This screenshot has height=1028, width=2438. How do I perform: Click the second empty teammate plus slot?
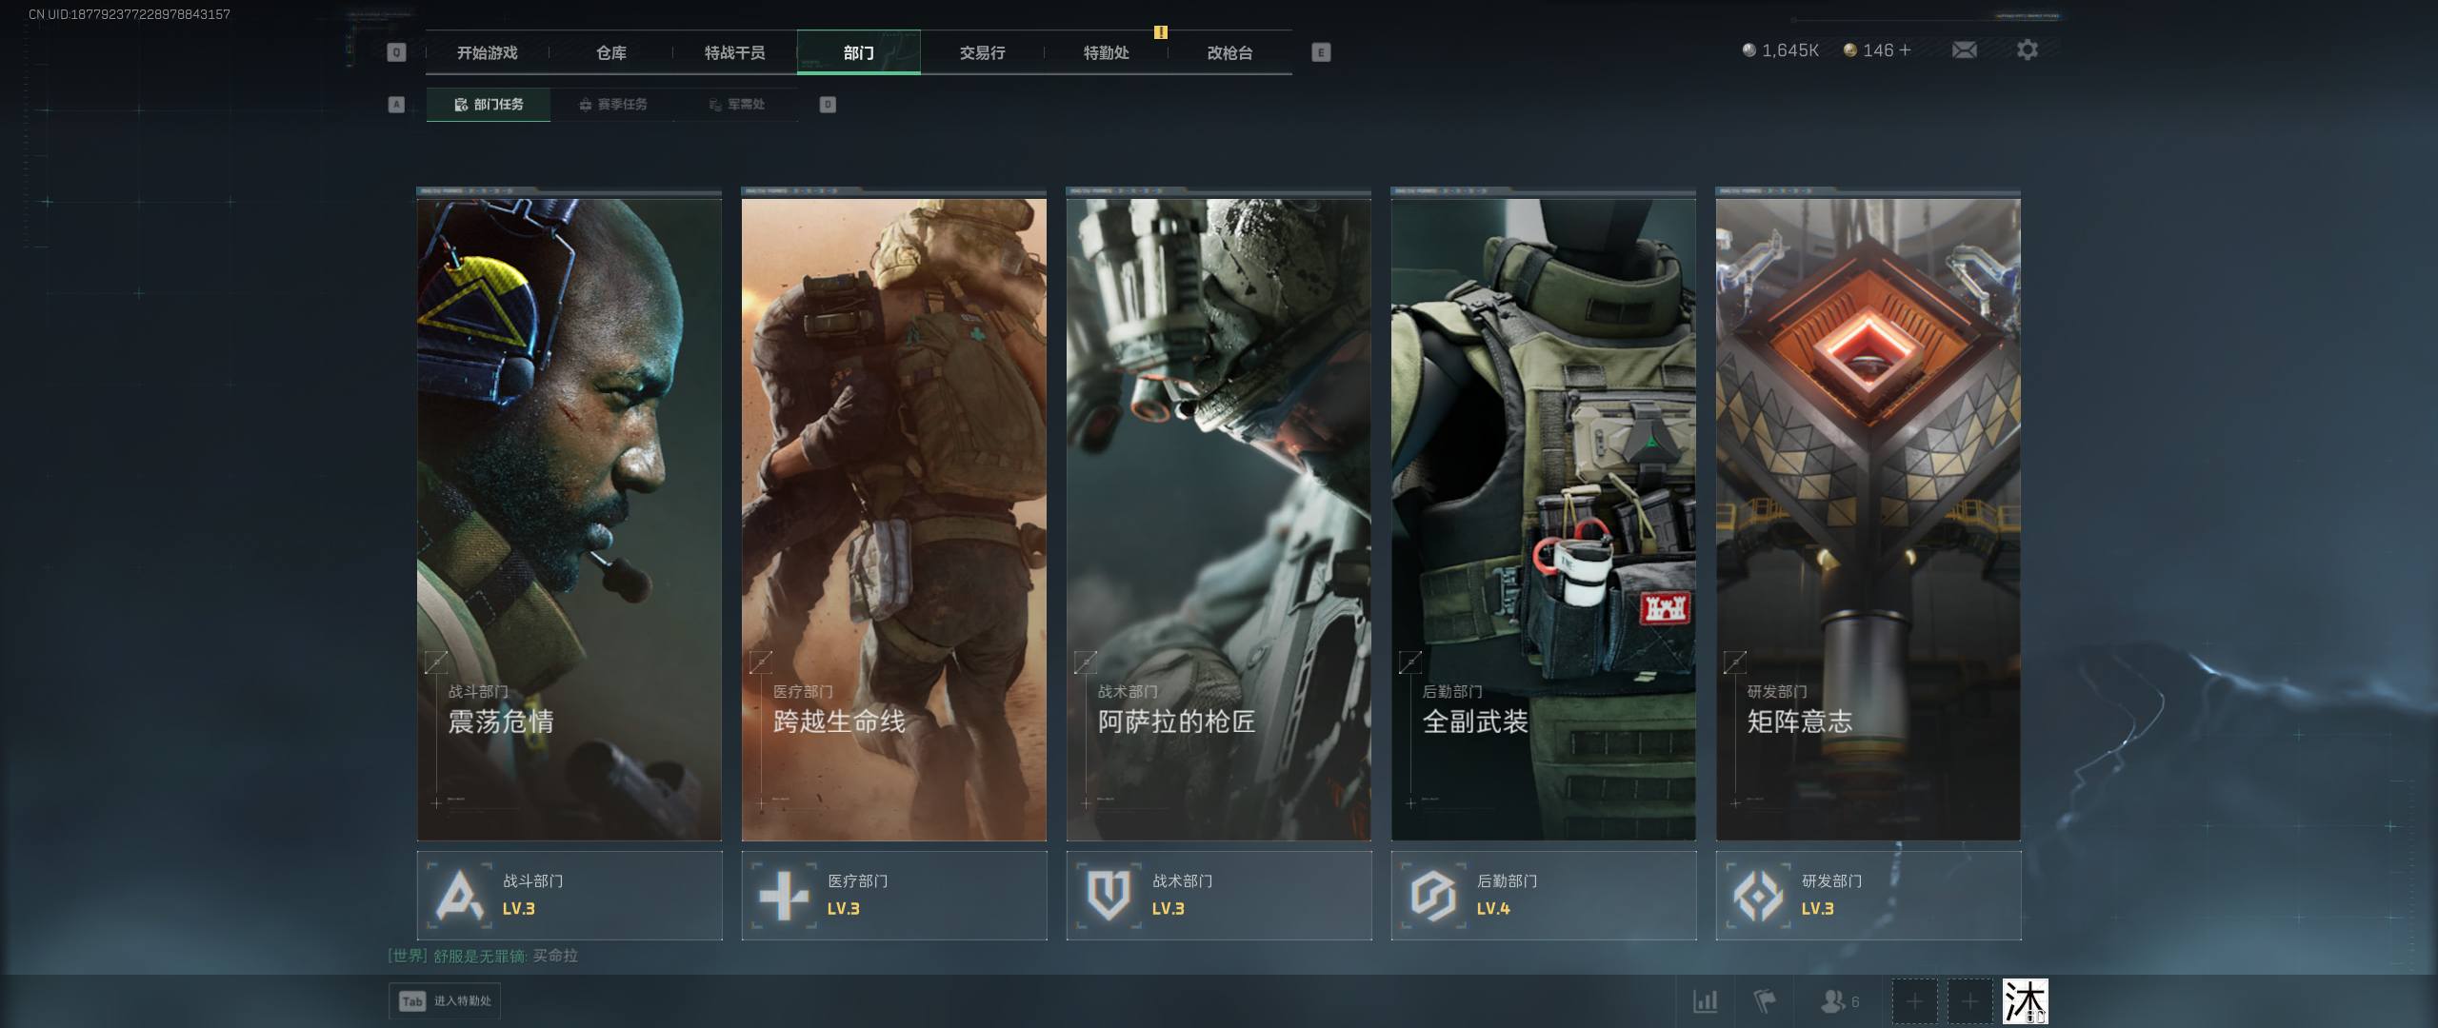pos(1969,1001)
